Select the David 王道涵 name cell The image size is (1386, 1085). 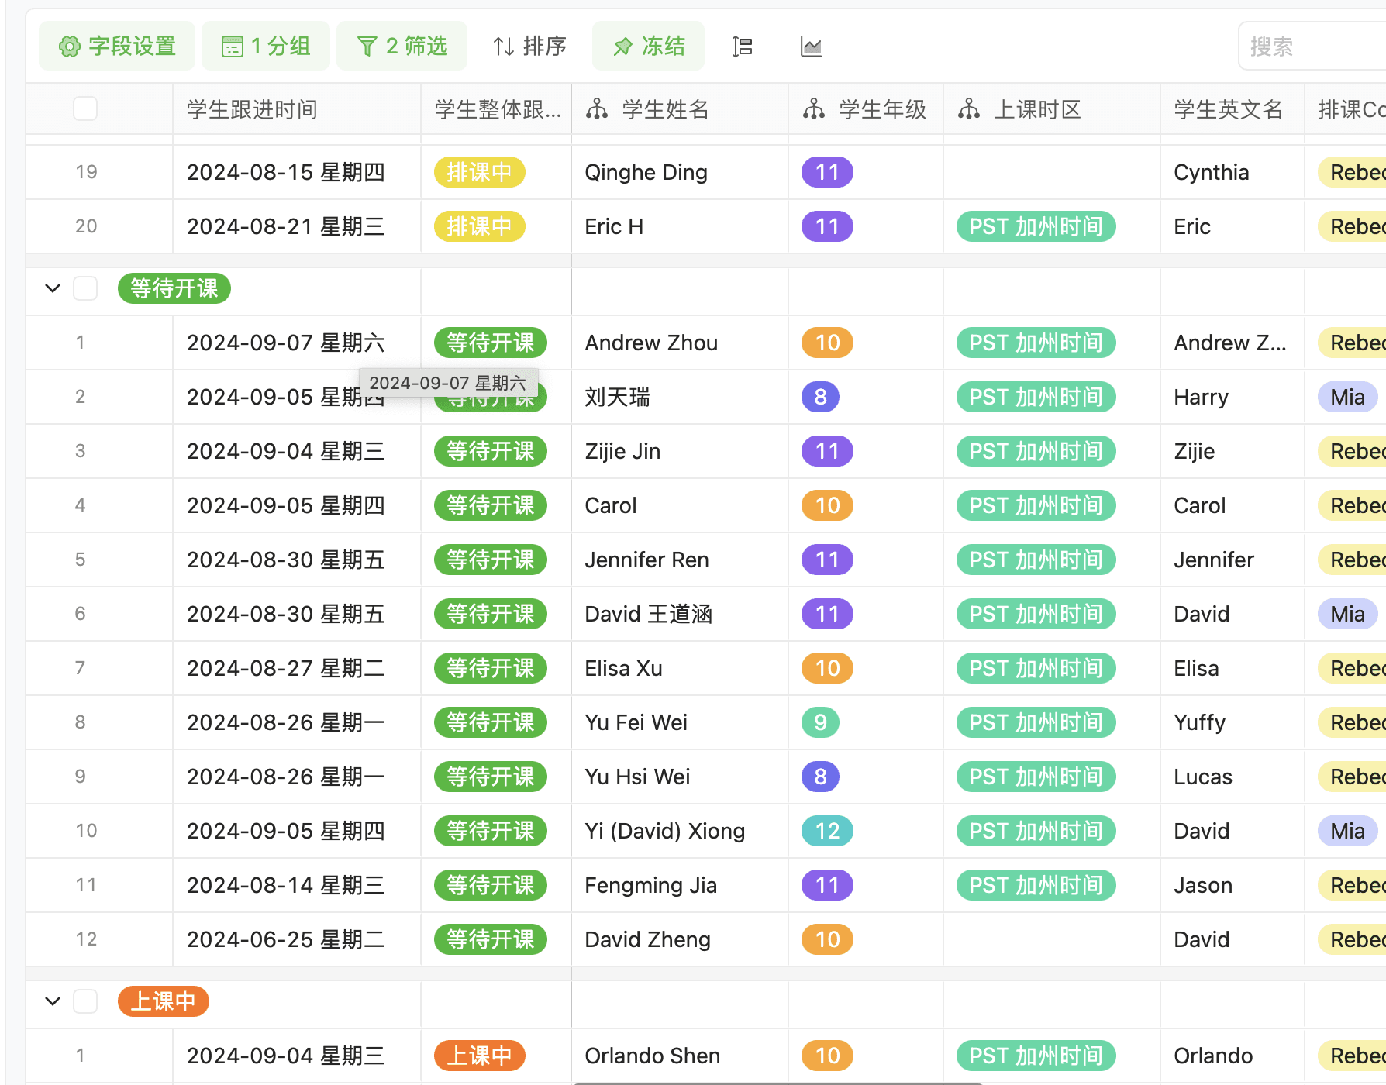680,614
